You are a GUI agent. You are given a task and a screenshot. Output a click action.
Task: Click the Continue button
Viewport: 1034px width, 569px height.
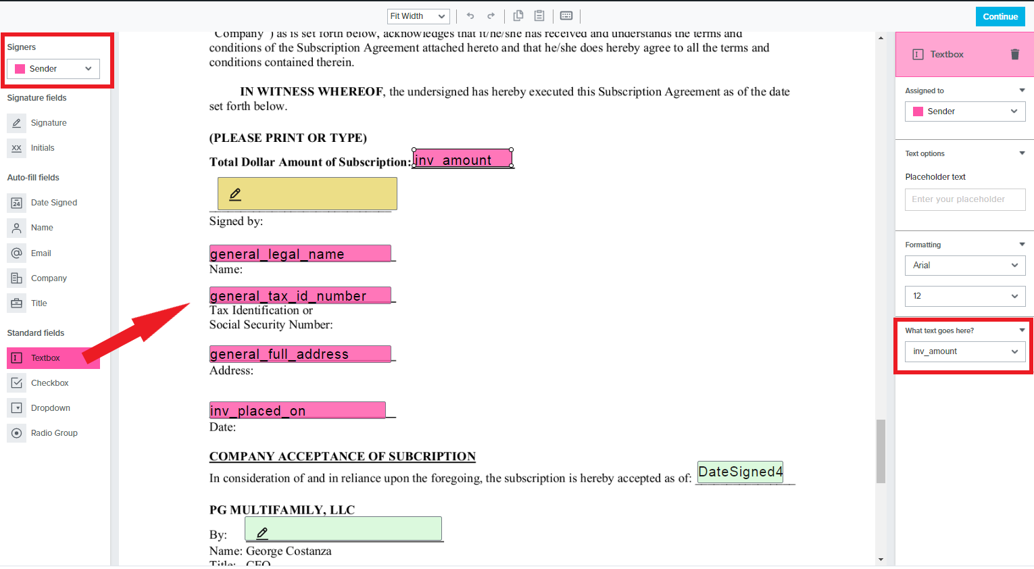coord(1000,17)
